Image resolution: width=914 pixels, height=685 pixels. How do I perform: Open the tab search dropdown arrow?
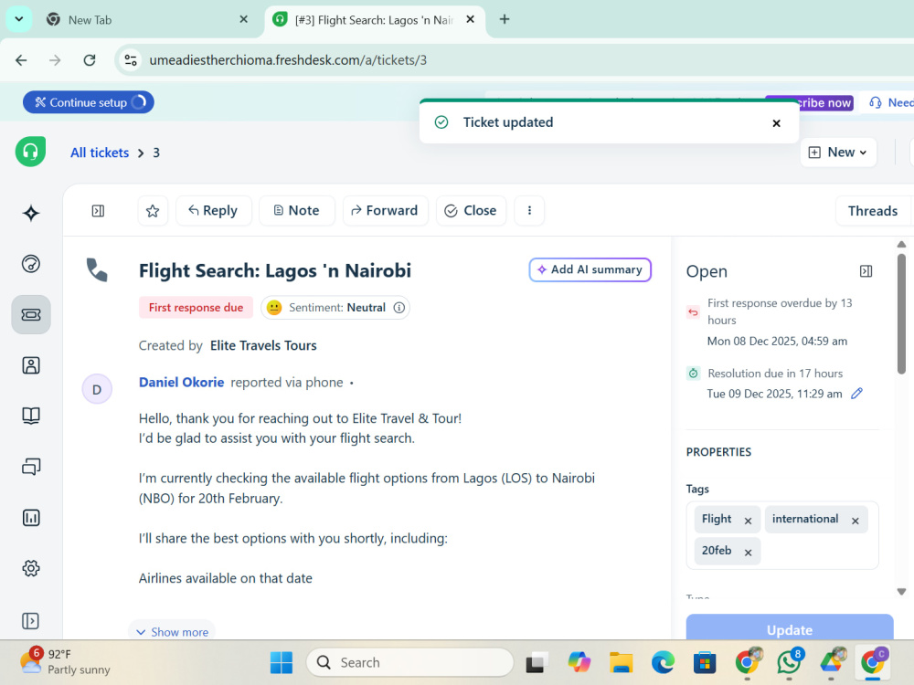[19, 19]
